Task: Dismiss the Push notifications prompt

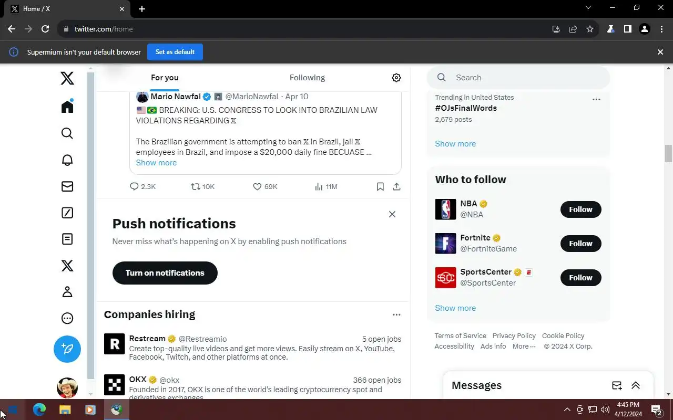Action: [392, 214]
